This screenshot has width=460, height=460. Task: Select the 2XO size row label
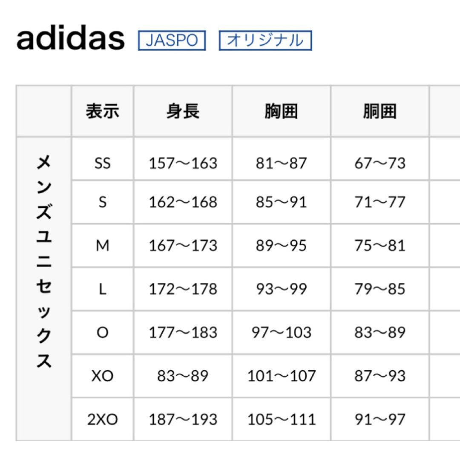102,419
